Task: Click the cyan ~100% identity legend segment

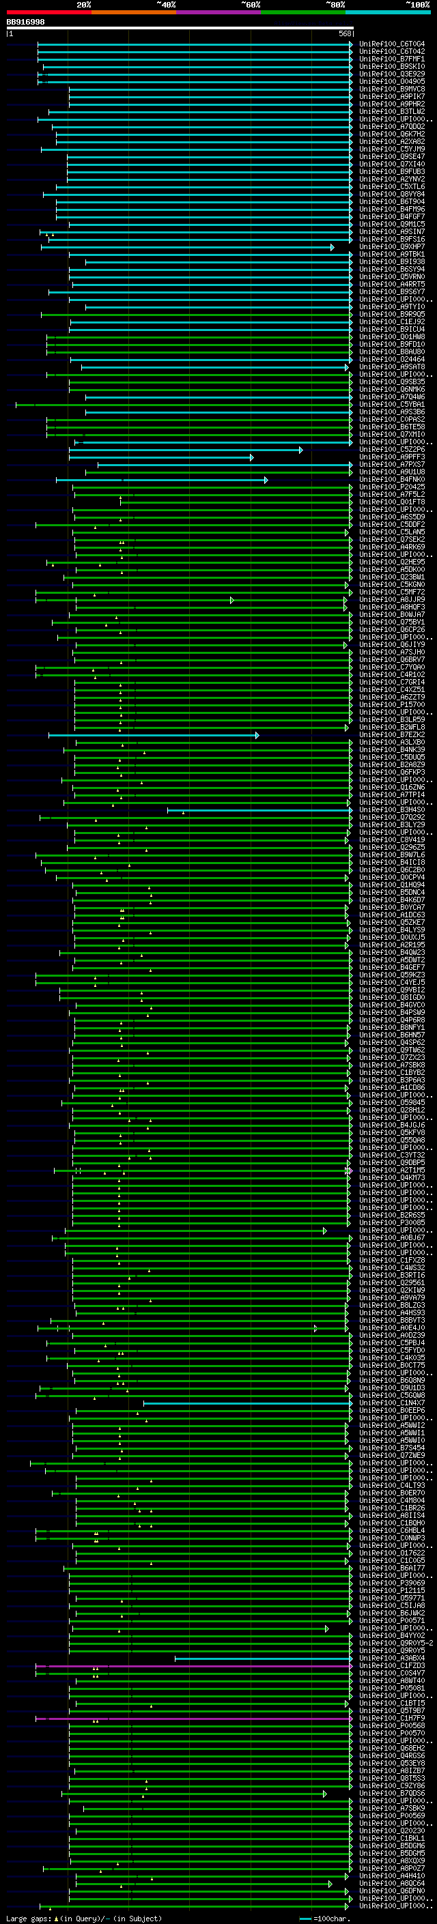Action: [x=389, y=12]
